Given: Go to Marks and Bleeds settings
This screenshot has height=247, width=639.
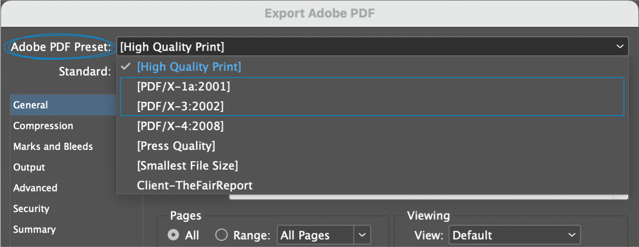Looking at the screenshot, I should tap(53, 147).
